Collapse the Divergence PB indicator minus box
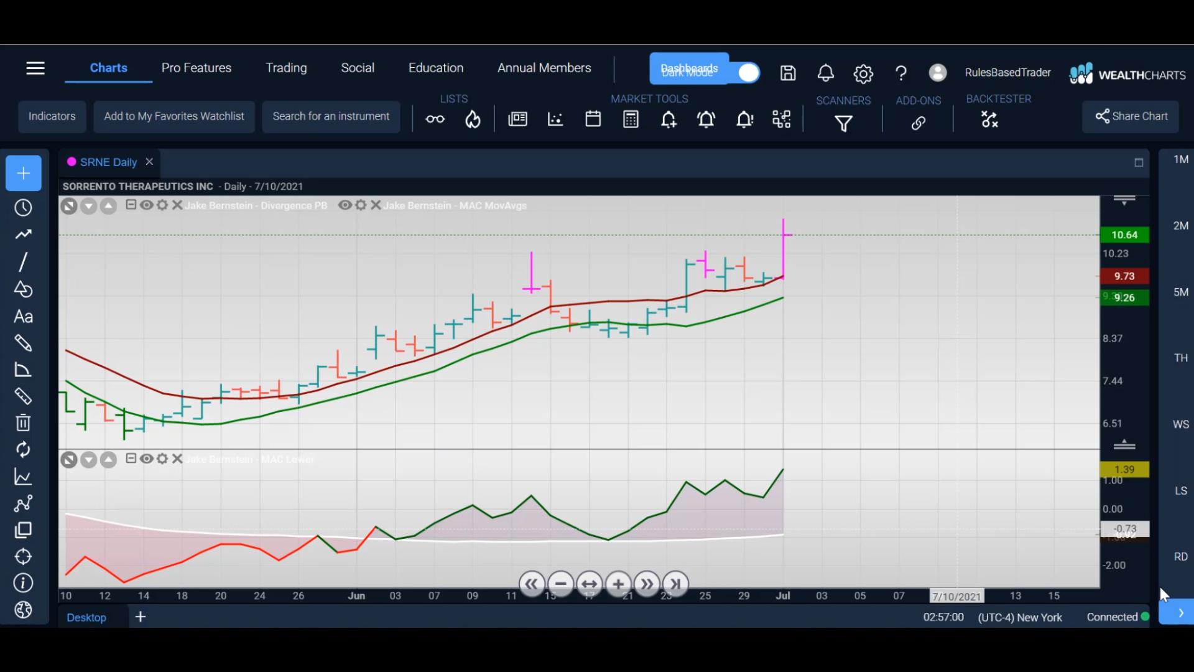 (x=131, y=205)
